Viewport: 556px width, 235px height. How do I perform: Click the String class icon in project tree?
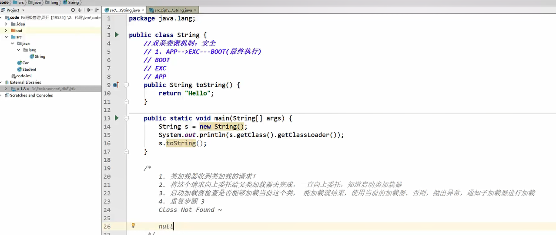[32, 56]
